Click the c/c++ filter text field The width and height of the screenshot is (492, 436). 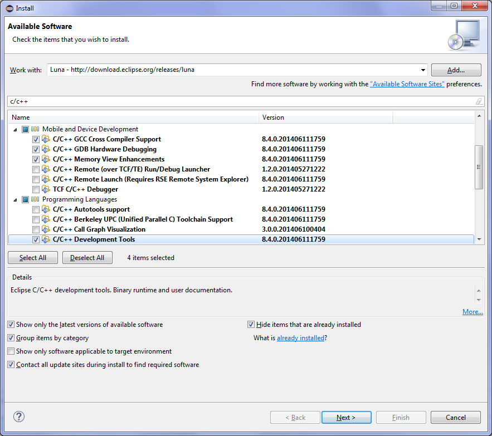(x=241, y=101)
